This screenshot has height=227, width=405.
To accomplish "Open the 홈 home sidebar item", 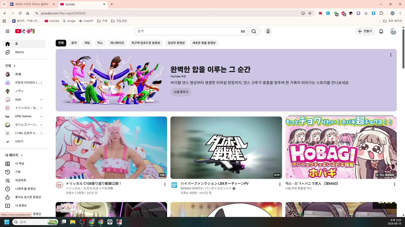I will (24, 44).
